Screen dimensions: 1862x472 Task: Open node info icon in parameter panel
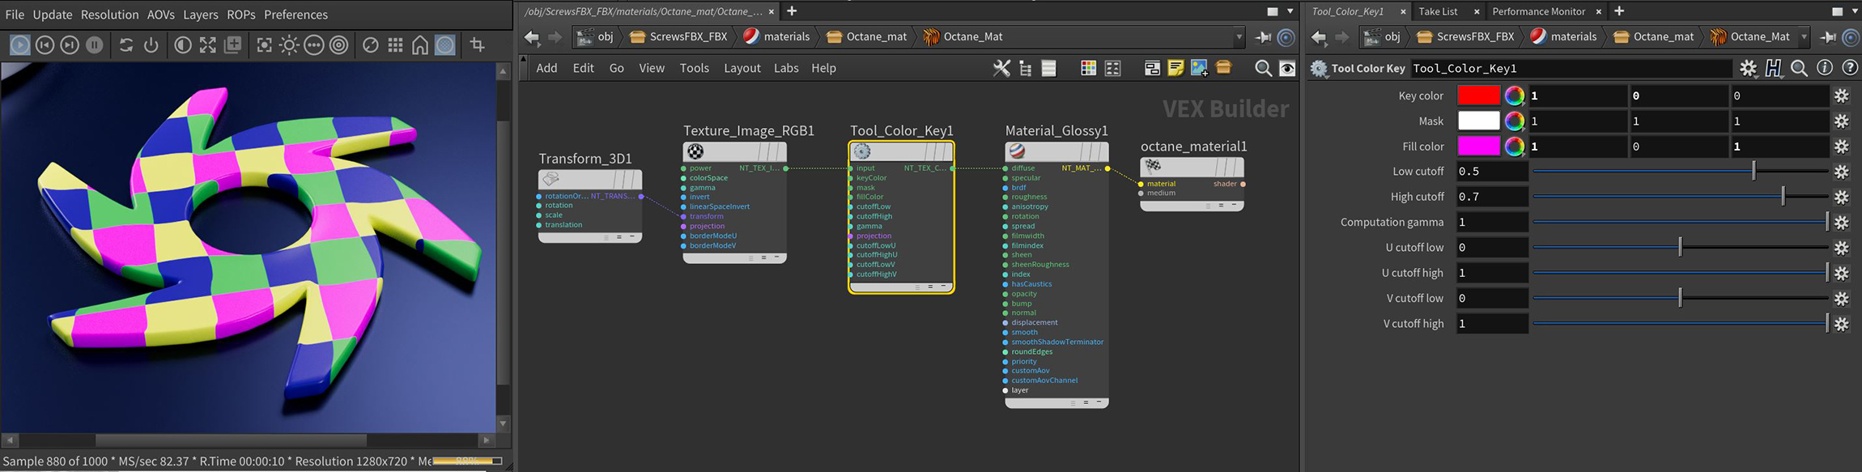coord(1824,68)
